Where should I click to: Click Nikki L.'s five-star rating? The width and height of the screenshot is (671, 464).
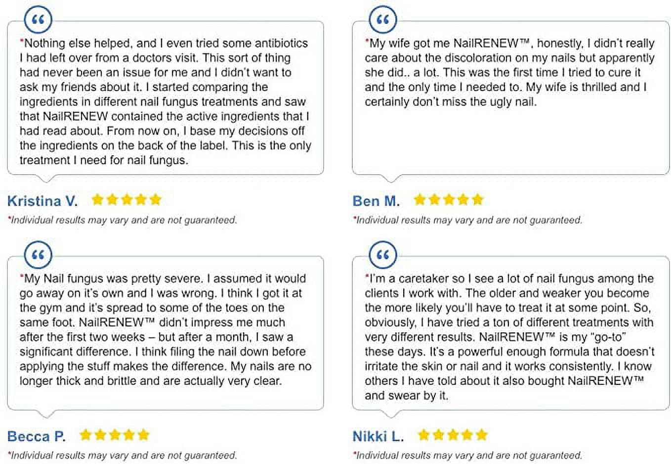pos(453,435)
